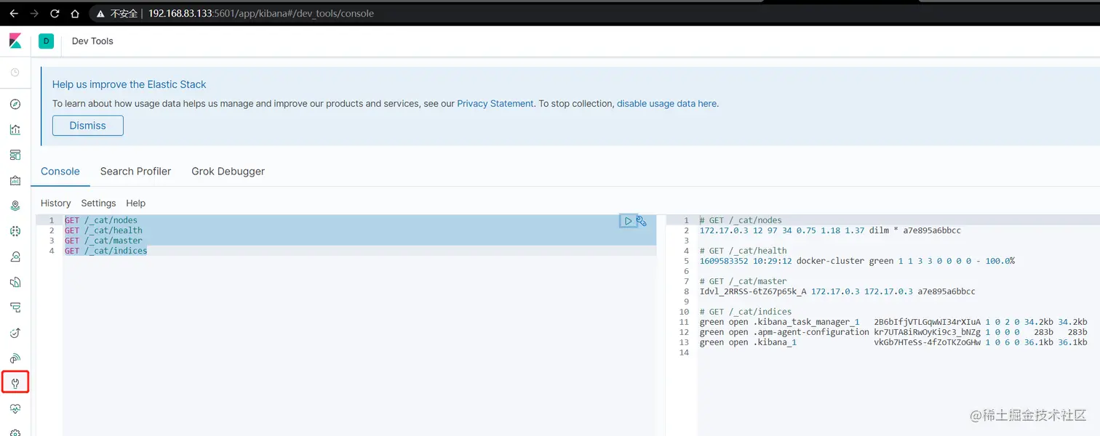Viewport: 1100px width, 436px height.
Task: Open Logs from the sidebar
Action: click(x=15, y=282)
